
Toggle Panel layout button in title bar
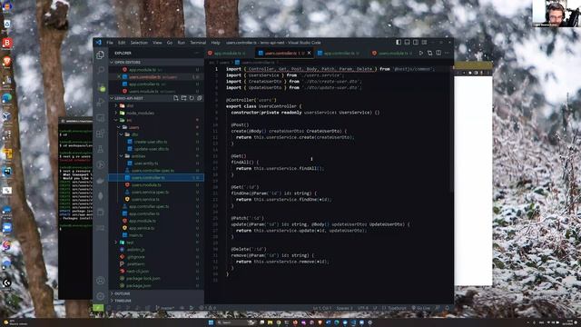coord(407,43)
